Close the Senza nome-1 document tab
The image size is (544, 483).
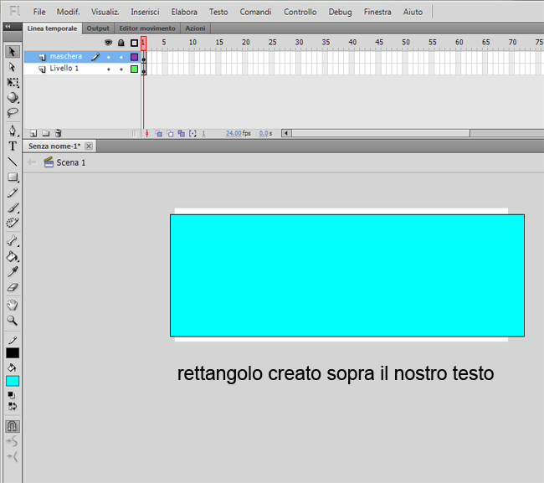pos(89,146)
